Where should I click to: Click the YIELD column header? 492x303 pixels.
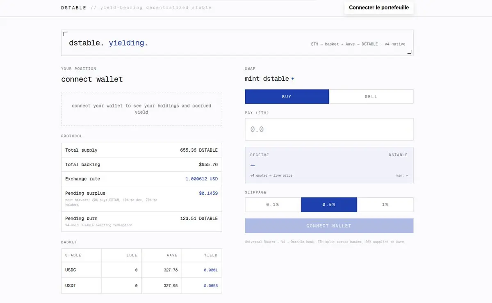[x=211, y=255]
